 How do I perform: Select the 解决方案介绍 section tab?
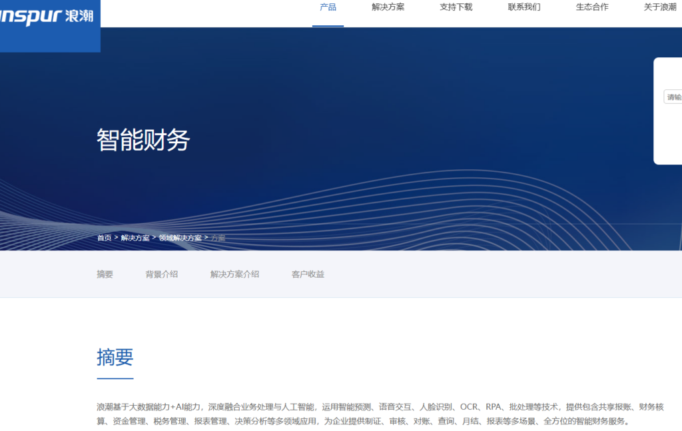(234, 274)
